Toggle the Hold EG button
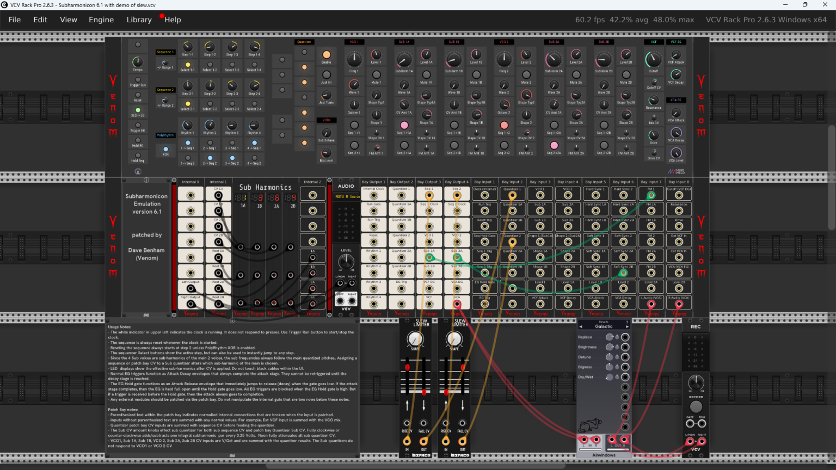 coord(138,140)
